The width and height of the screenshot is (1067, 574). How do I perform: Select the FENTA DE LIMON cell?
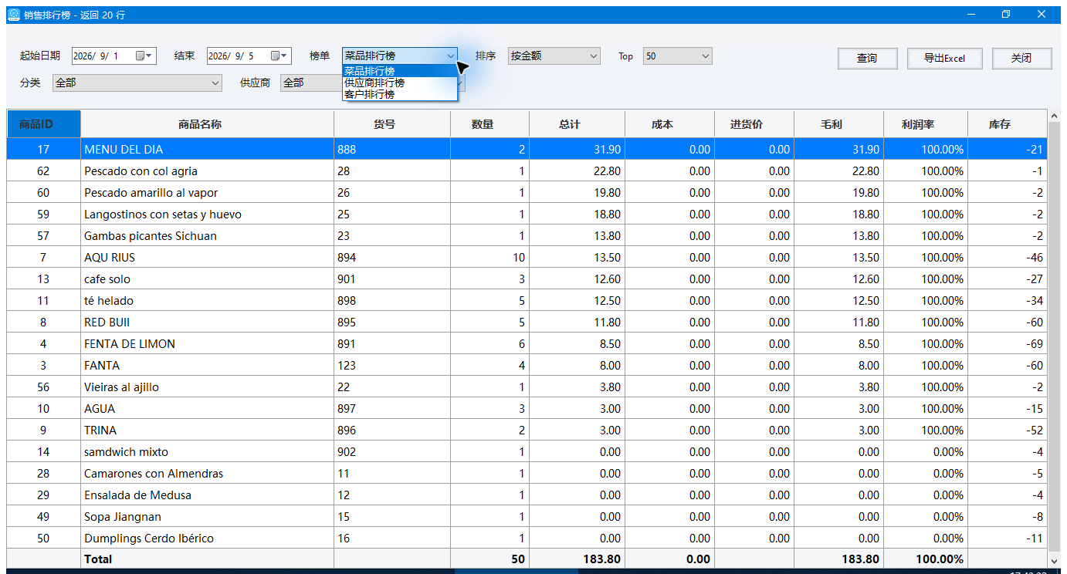(207, 344)
